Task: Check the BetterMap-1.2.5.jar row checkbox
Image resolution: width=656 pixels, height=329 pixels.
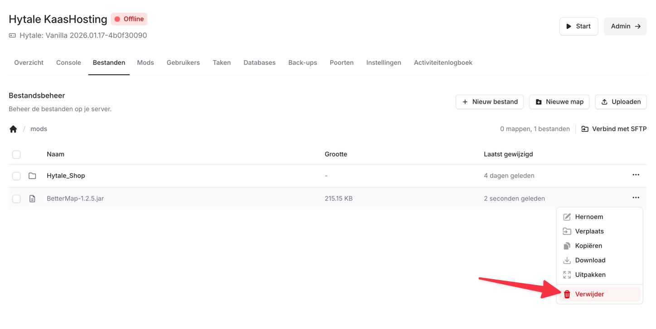Action: click(16, 199)
